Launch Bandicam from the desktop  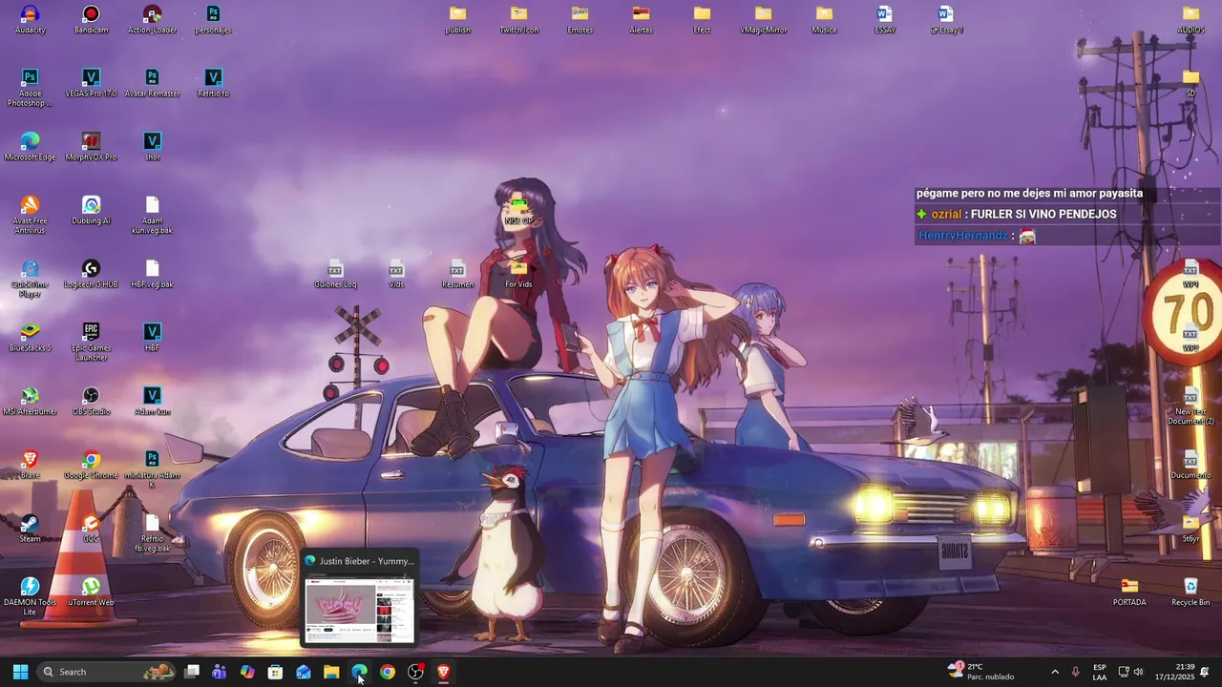[91, 20]
